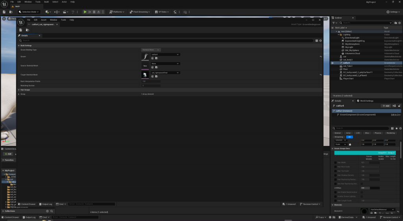
Task: Toggle visibility of catfur4 in Outliner
Action: [x=332, y=63]
